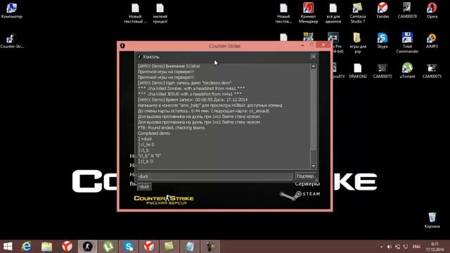Show hidden system tray icons
Viewport: 450px width, 253px height.
tap(381, 247)
